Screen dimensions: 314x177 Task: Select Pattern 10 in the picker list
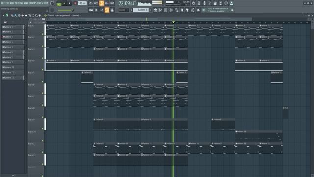(x=13, y=67)
